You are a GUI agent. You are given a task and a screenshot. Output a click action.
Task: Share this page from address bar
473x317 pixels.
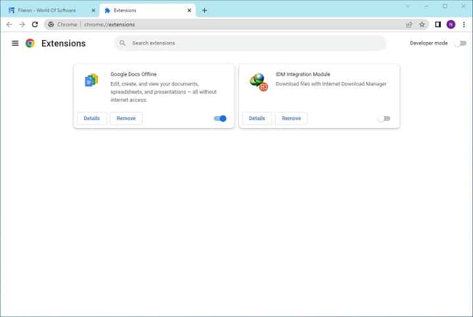[x=409, y=24]
